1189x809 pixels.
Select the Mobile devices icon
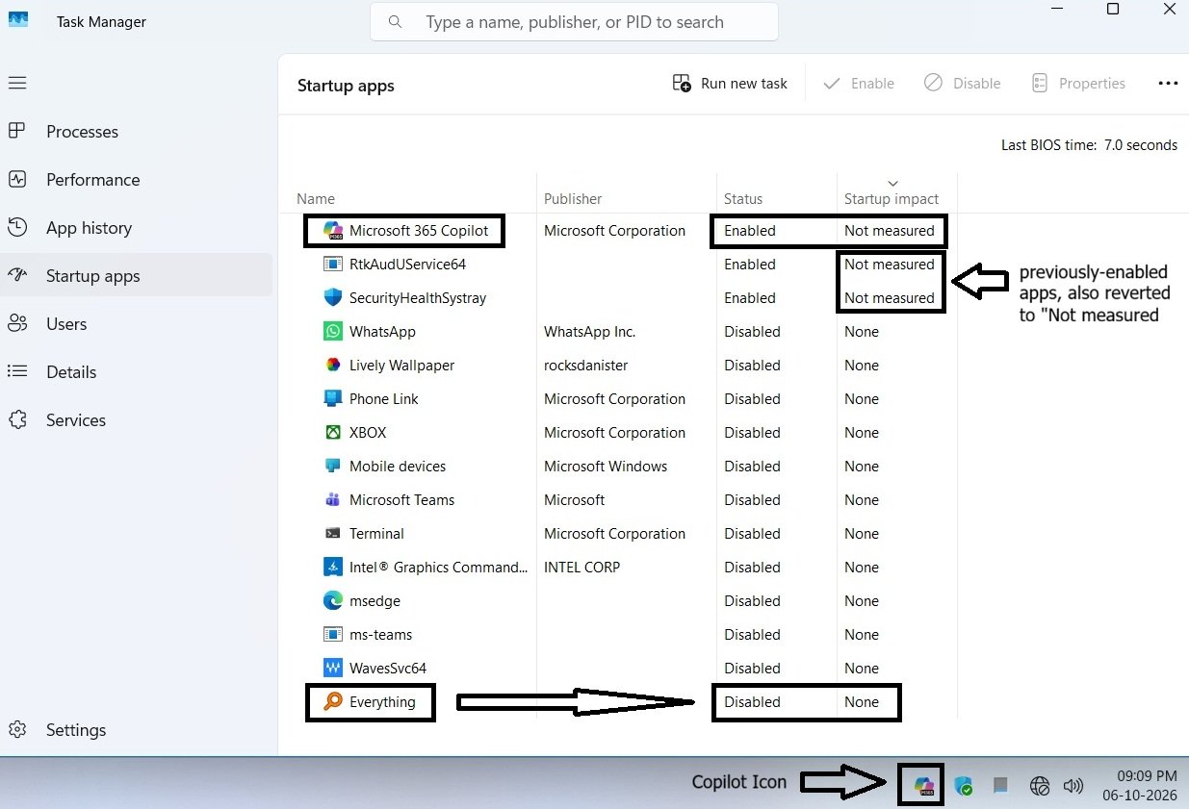tap(333, 467)
